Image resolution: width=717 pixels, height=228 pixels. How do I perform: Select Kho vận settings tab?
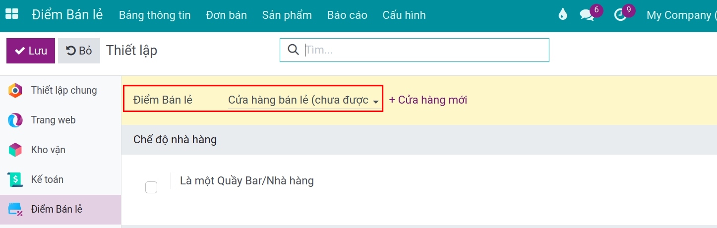coord(60,150)
